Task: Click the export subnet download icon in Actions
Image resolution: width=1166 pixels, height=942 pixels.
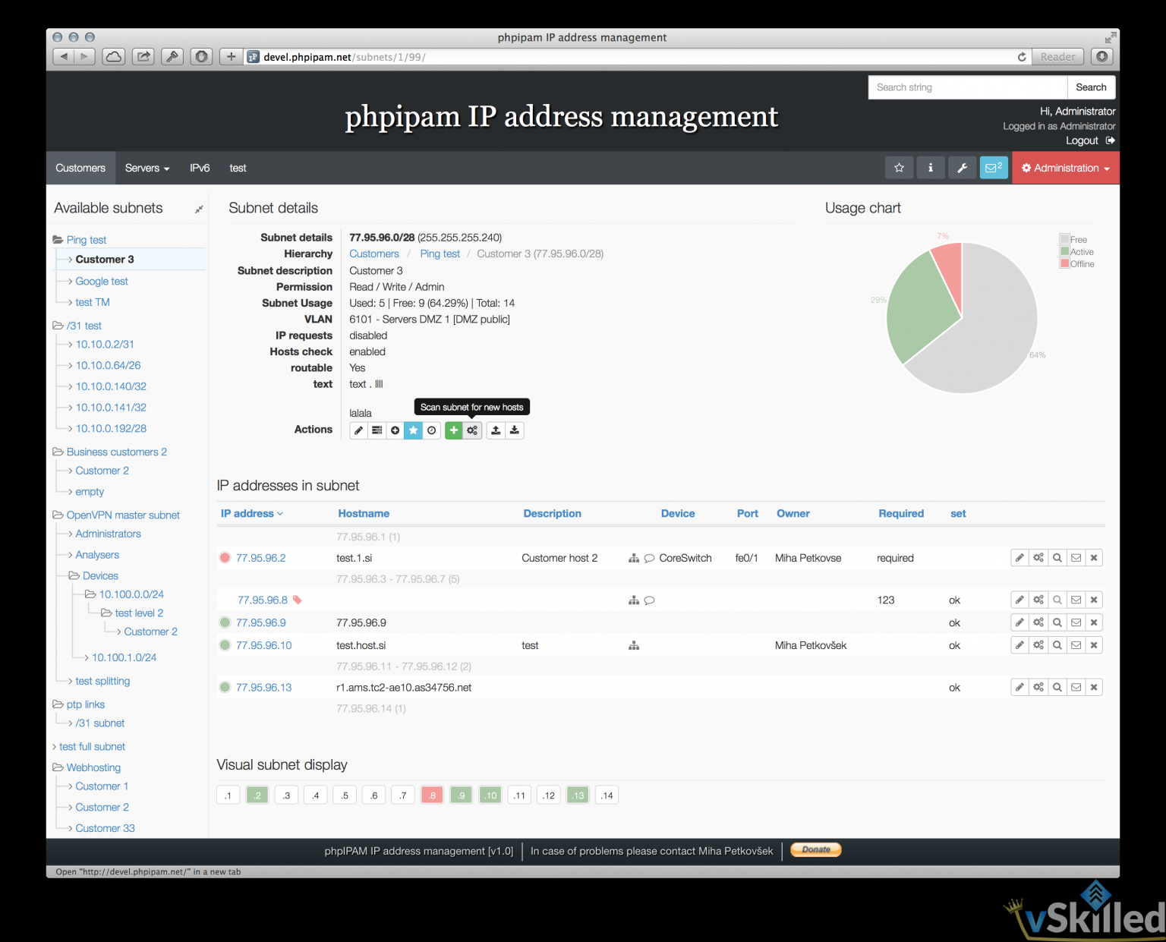Action: tap(515, 430)
